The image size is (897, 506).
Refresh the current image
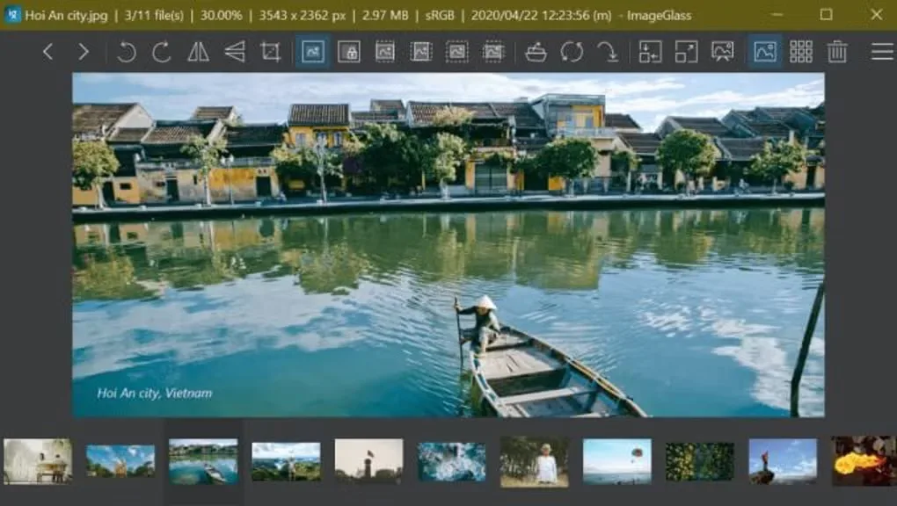[572, 52]
